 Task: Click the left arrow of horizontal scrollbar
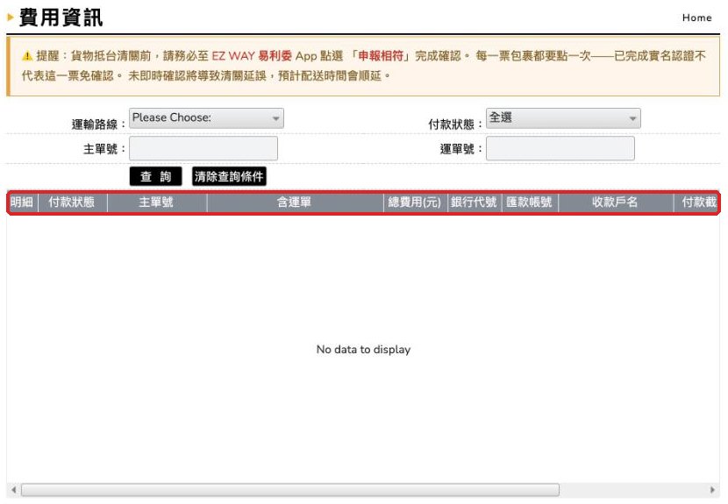click(13, 490)
